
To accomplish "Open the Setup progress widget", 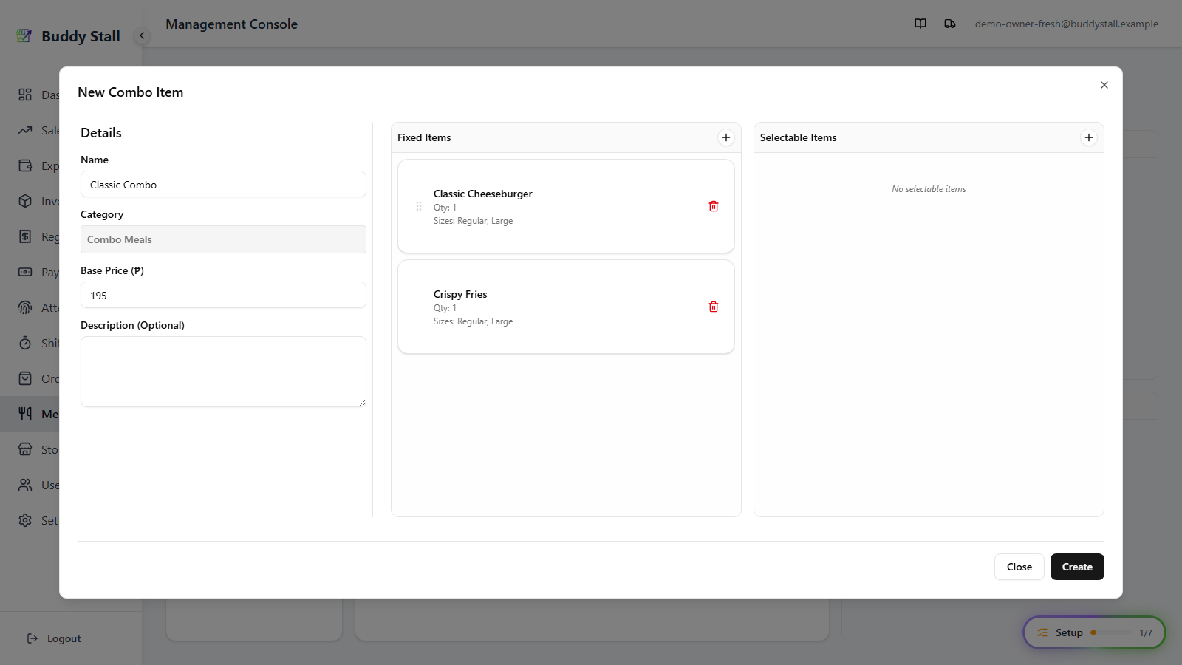I will coord(1094,632).
